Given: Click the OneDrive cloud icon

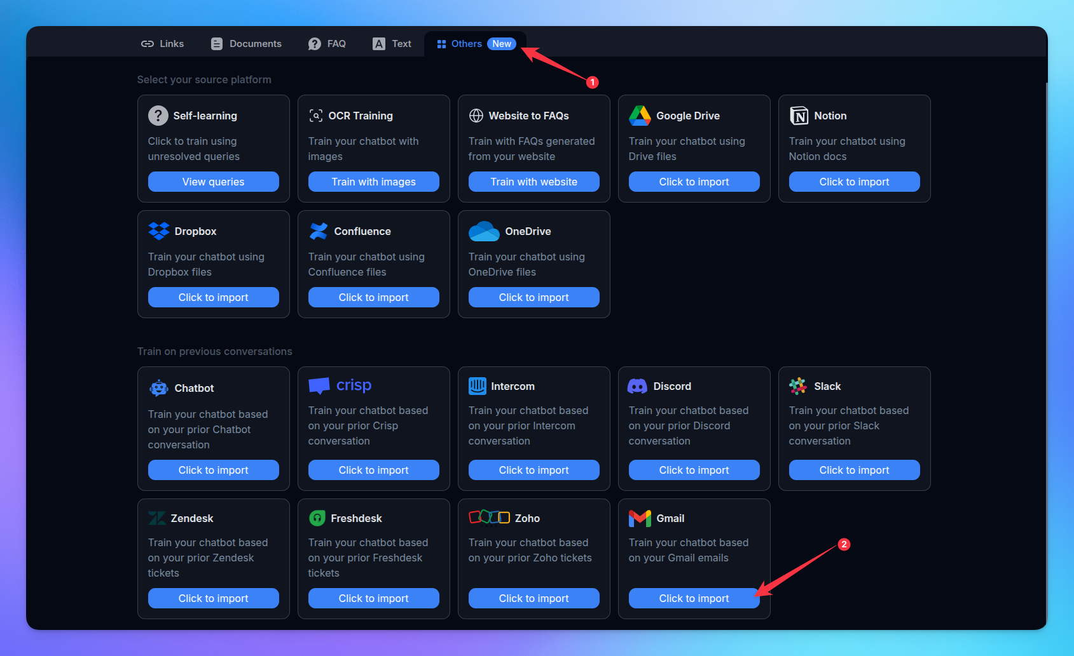Looking at the screenshot, I should coord(484,231).
